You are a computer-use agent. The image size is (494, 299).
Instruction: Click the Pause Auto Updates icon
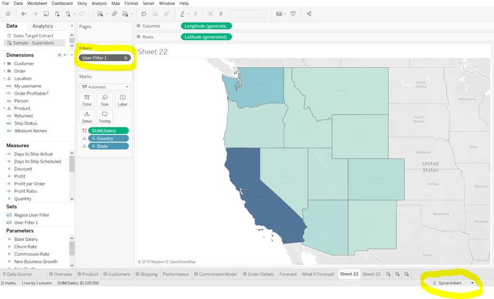(68, 14)
